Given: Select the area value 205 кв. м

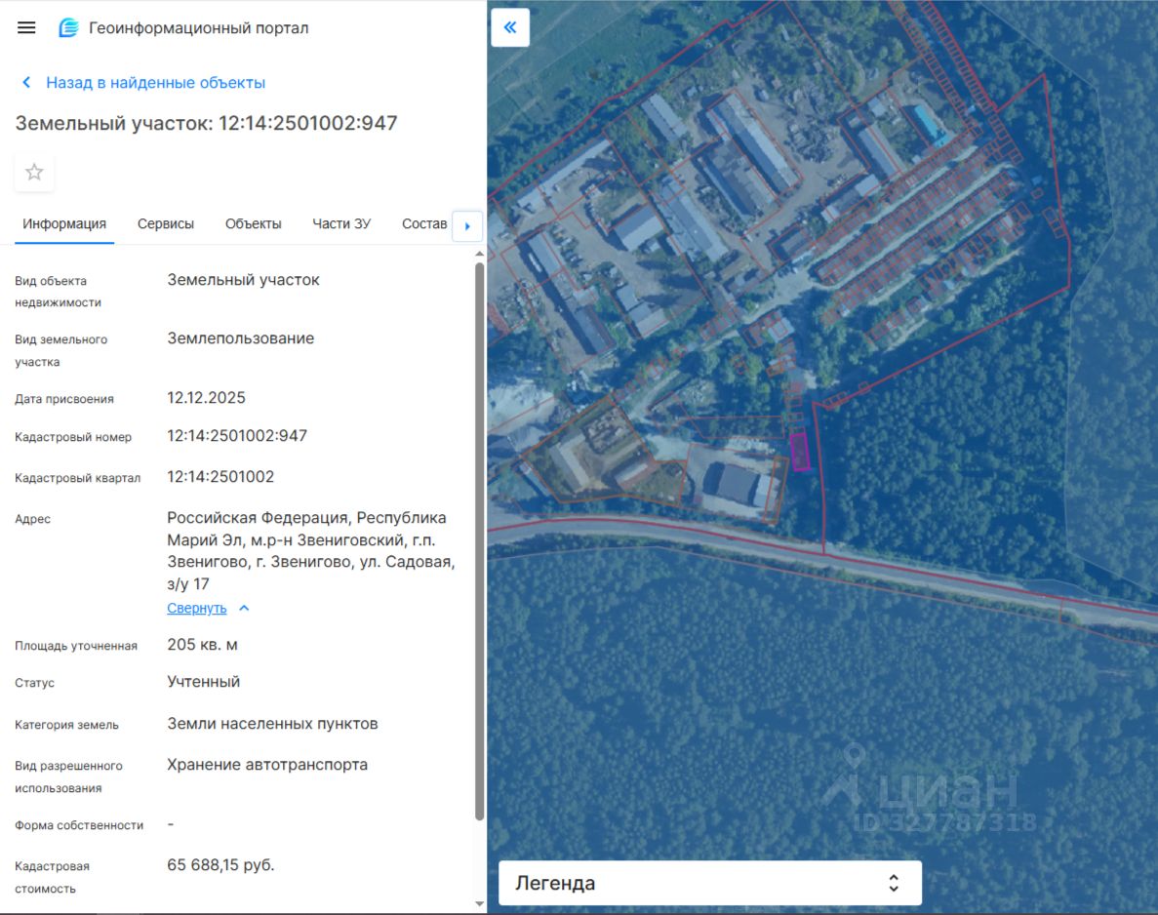Looking at the screenshot, I should tap(202, 645).
